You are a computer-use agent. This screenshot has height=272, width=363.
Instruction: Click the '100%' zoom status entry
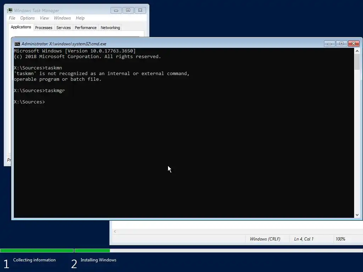340,239
